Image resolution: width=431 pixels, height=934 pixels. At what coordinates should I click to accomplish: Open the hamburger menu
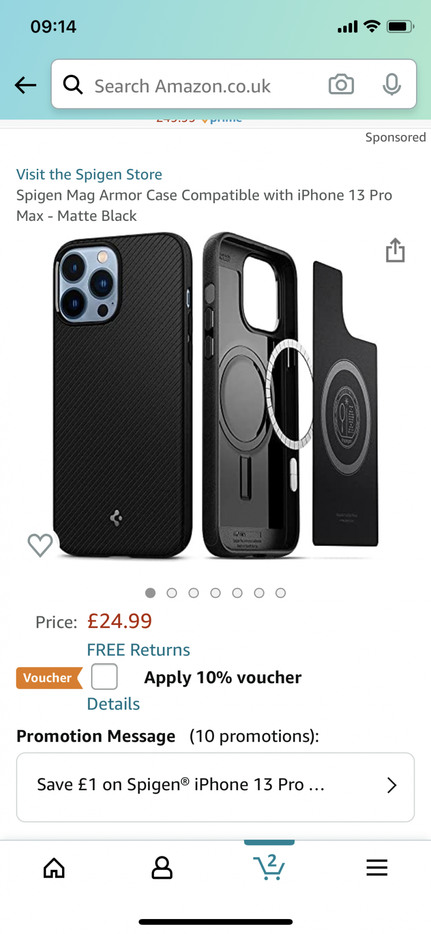(x=377, y=868)
